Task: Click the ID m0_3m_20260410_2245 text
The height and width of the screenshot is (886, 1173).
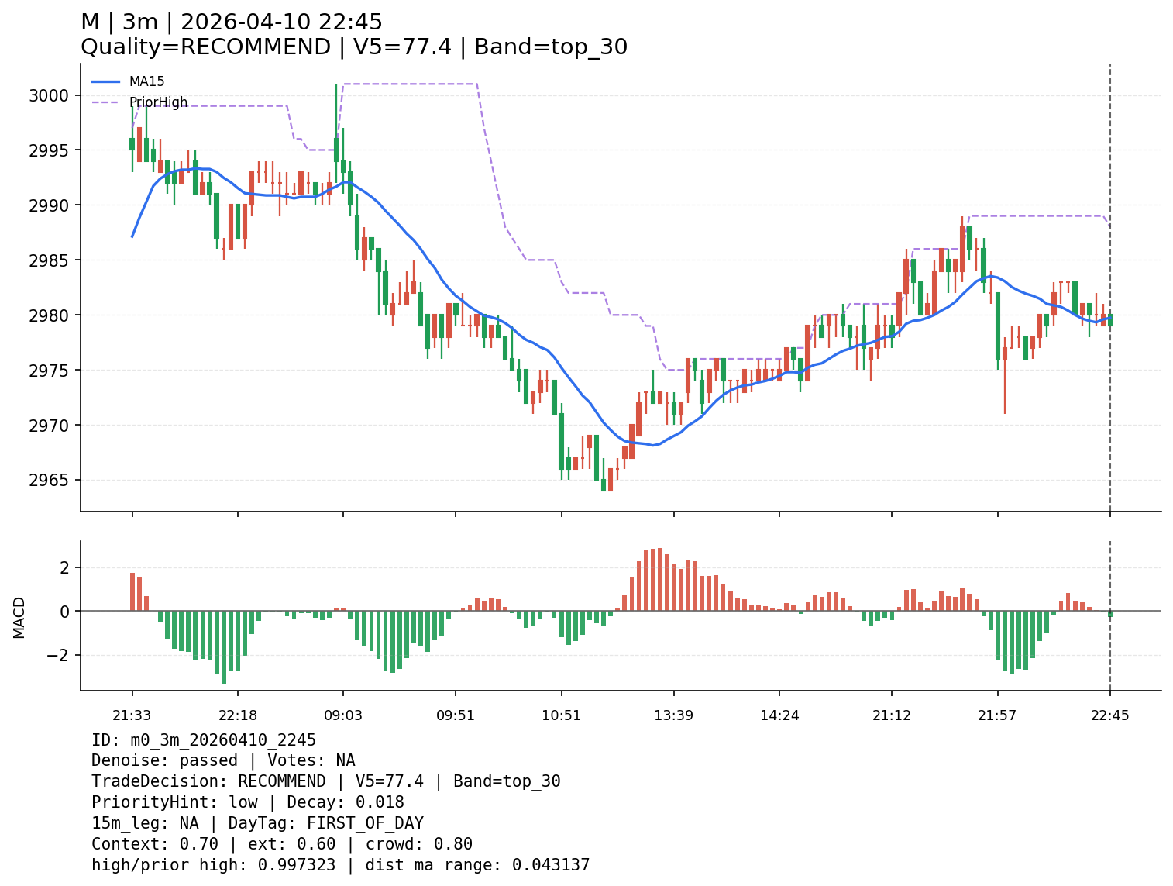Action: 203,740
